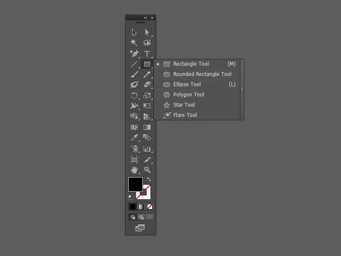The width and height of the screenshot is (341, 256).
Task: Choose the Eyedropper tool
Action: [133, 138]
